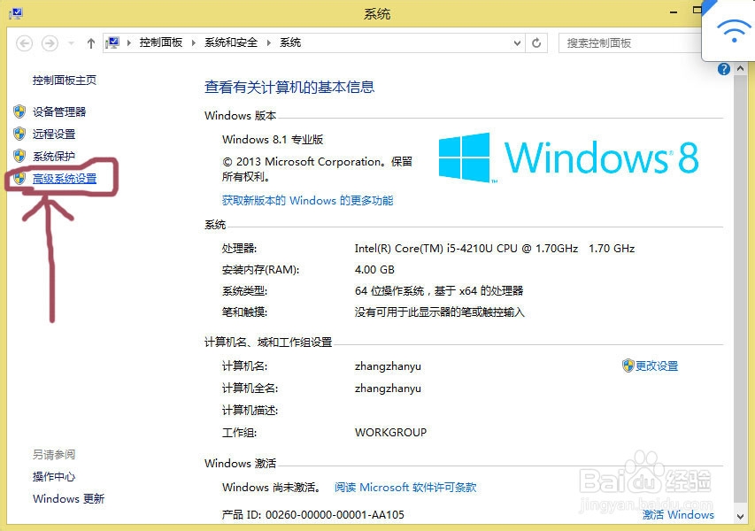Click the scrollbar down arrow
The height and width of the screenshot is (531, 755).
point(741,517)
